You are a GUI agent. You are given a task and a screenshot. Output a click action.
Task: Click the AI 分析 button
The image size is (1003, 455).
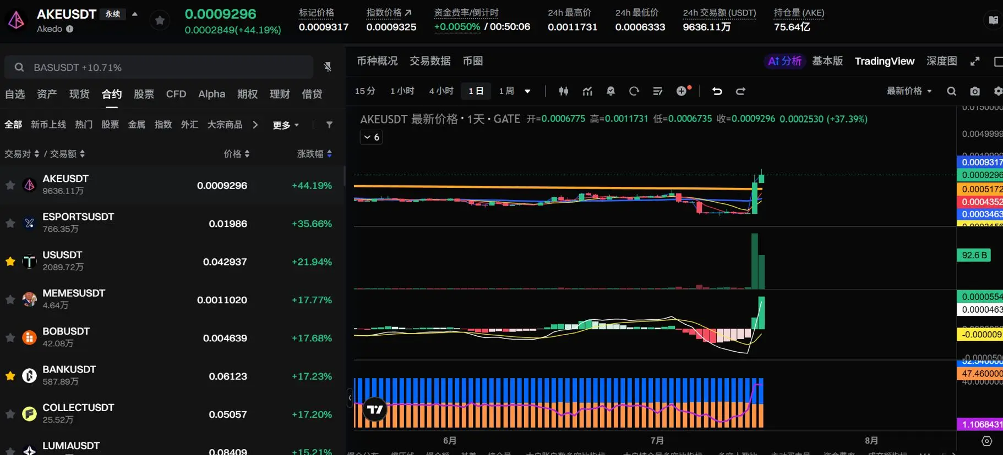coord(784,61)
